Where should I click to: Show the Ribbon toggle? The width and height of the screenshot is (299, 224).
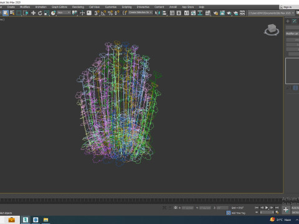click(187, 13)
